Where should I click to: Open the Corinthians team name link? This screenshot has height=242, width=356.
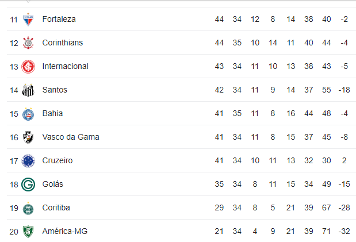(63, 43)
